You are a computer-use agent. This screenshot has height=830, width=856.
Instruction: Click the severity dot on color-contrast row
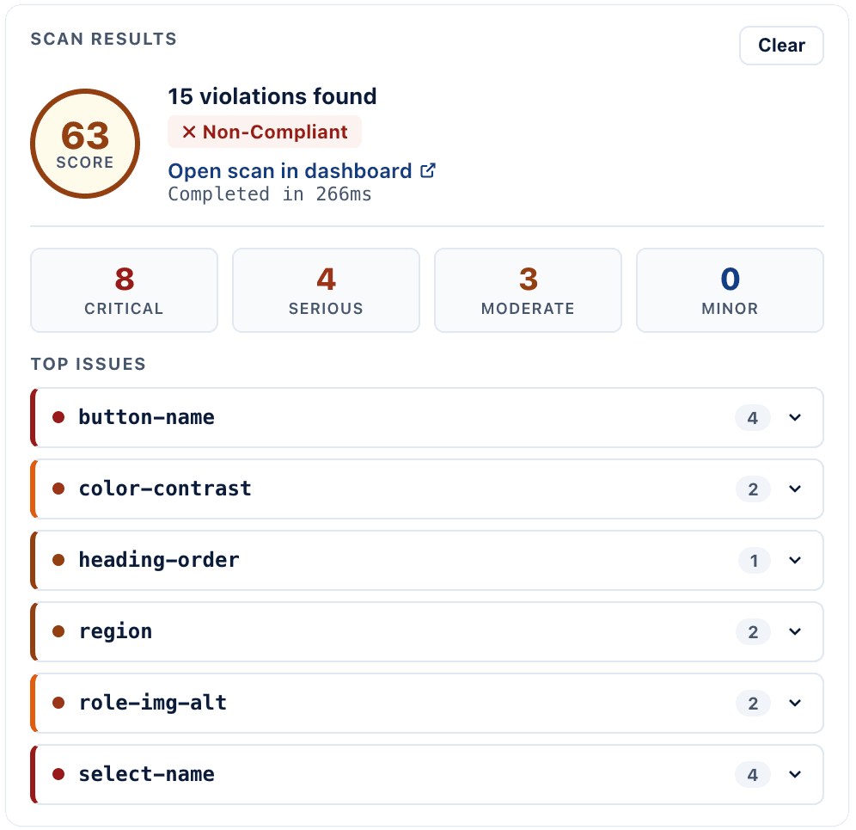[58, 489]
